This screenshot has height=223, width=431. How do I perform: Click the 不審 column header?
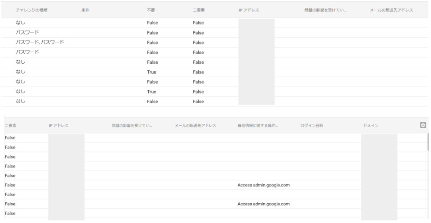point(151,10)
